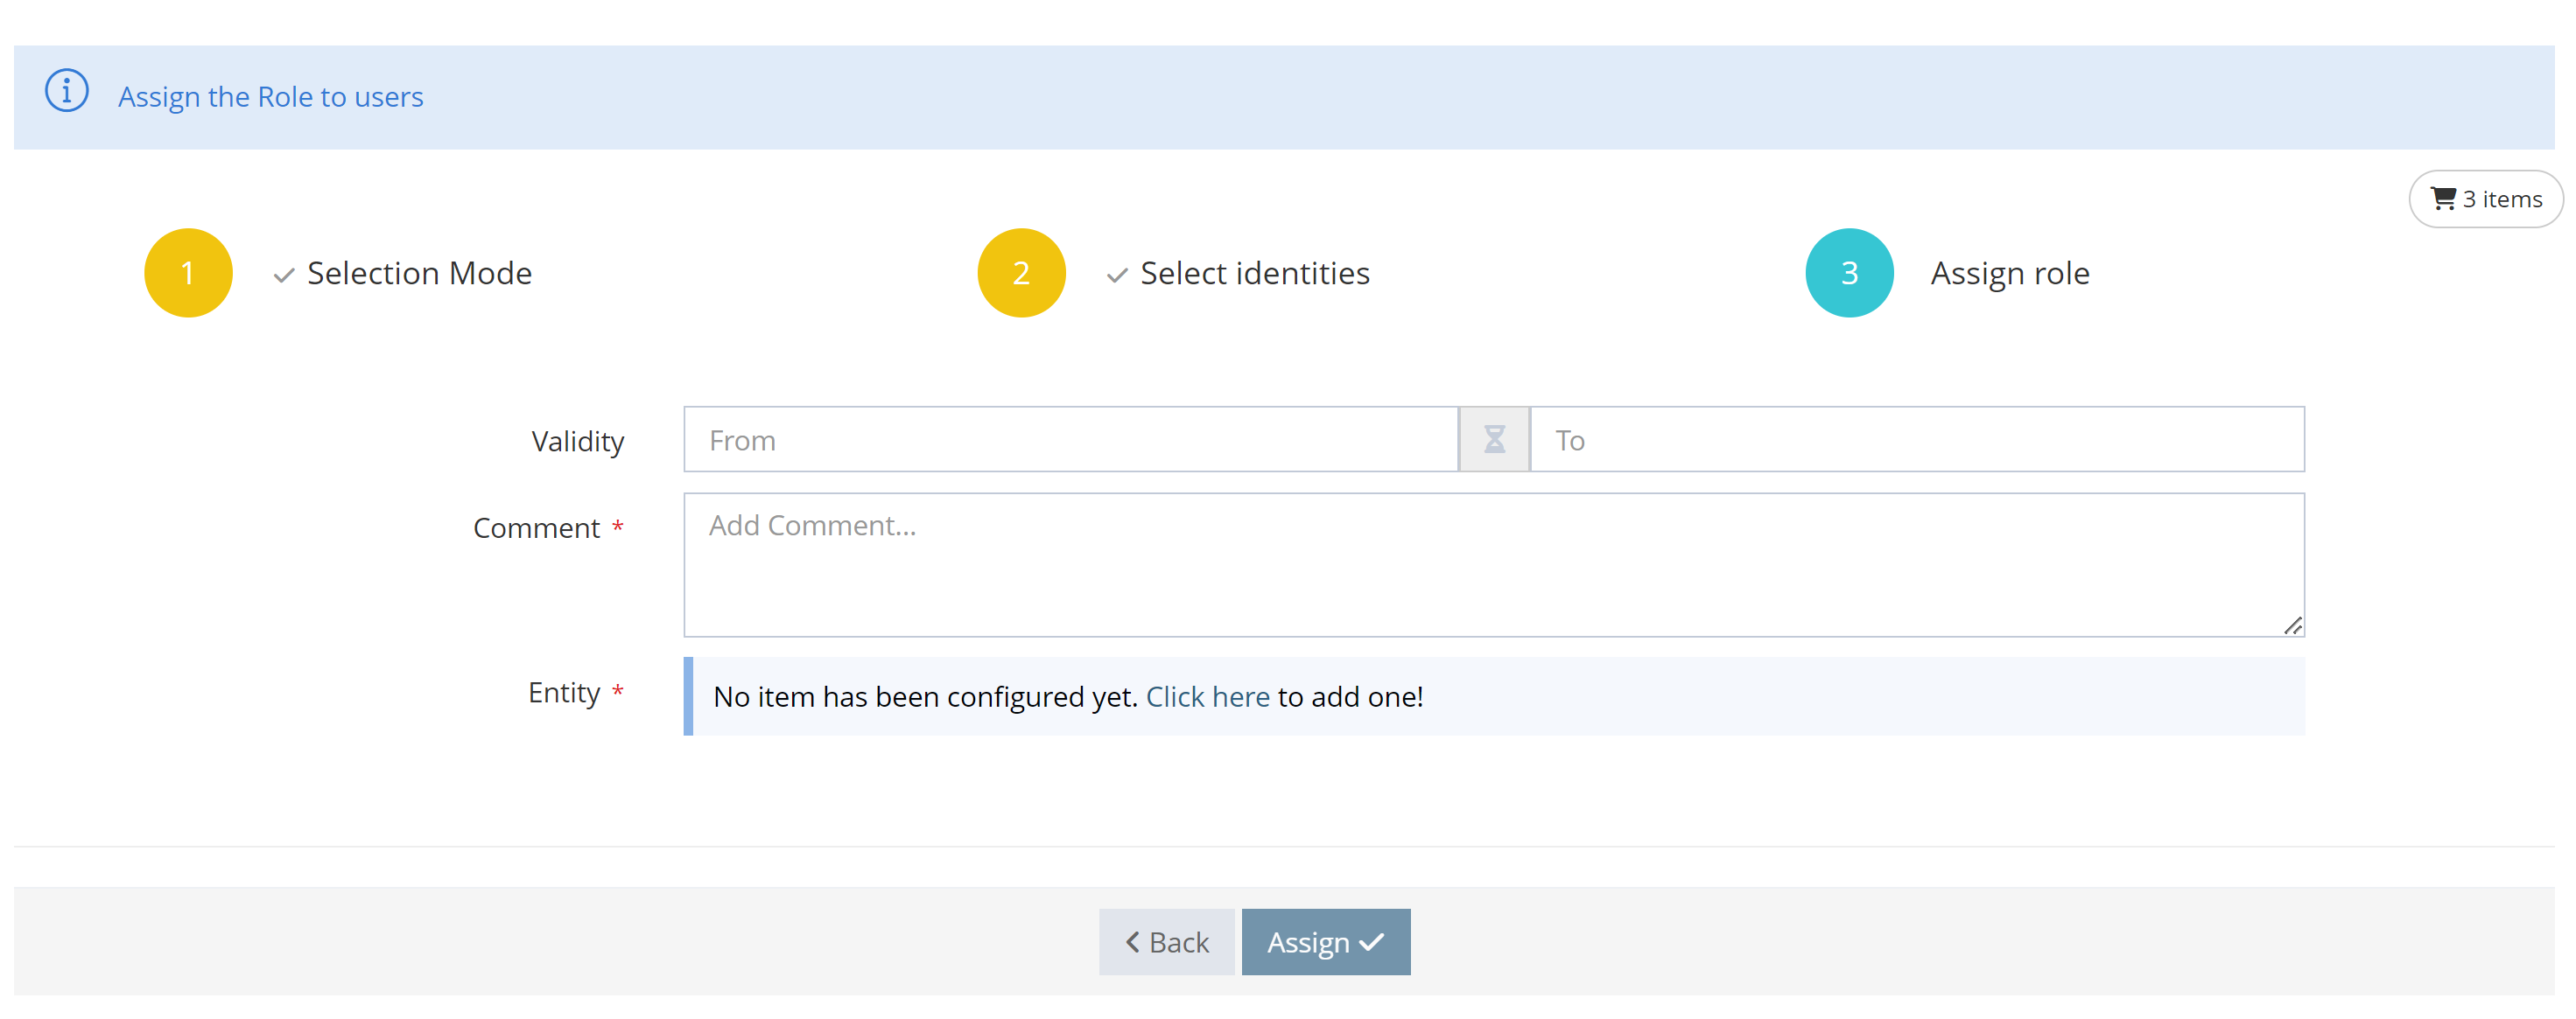Click the comment box resize handle
Viewport: 2576px width, 1019px height.
tap(2293, 625)
